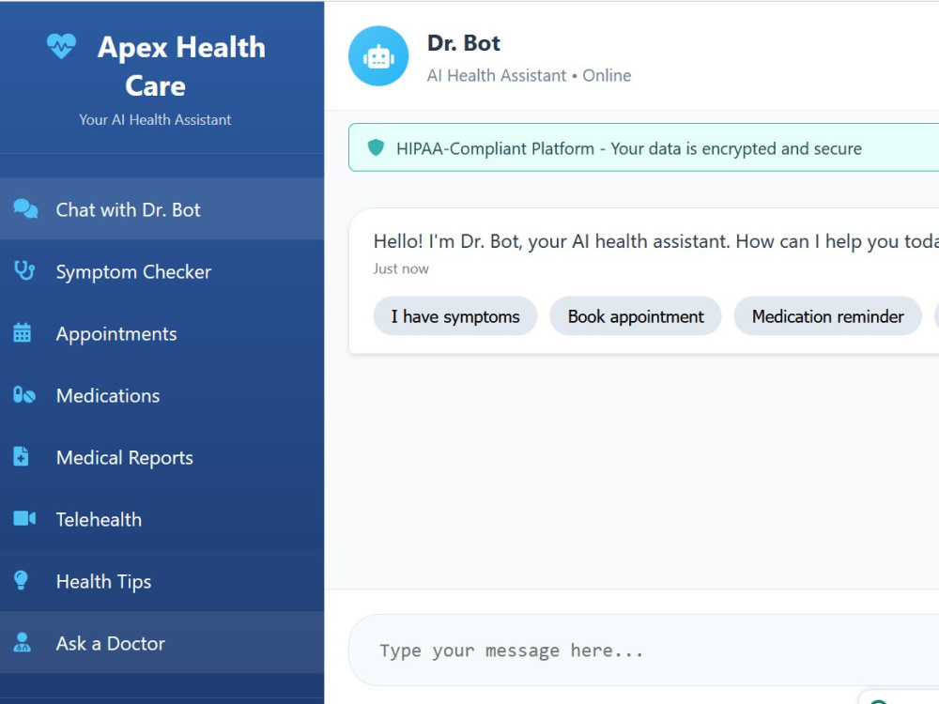Screen dimensions: 939x704
Task: Choose the 'Book appointment' quick reply
Action: pos(636,316)
